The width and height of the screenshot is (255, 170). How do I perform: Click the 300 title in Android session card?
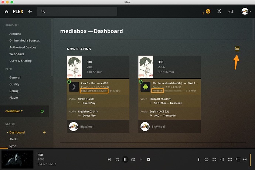pyautogui.click(x=161, y=62)
